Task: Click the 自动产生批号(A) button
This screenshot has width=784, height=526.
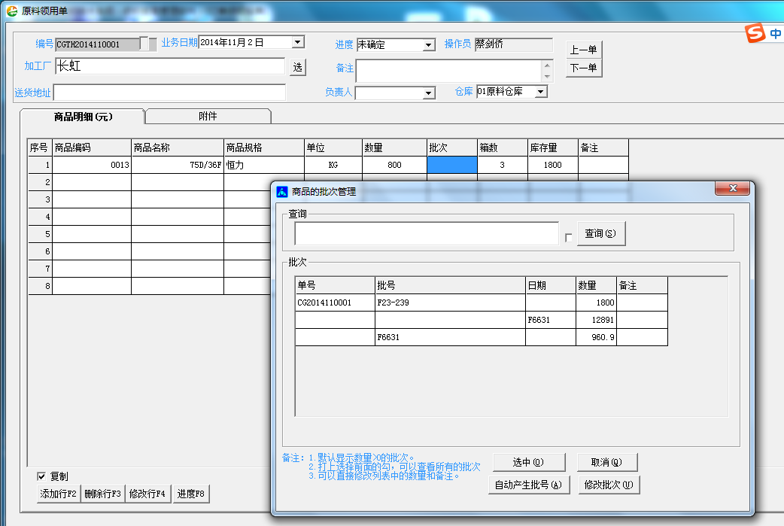Action: [x=528, y=485]
